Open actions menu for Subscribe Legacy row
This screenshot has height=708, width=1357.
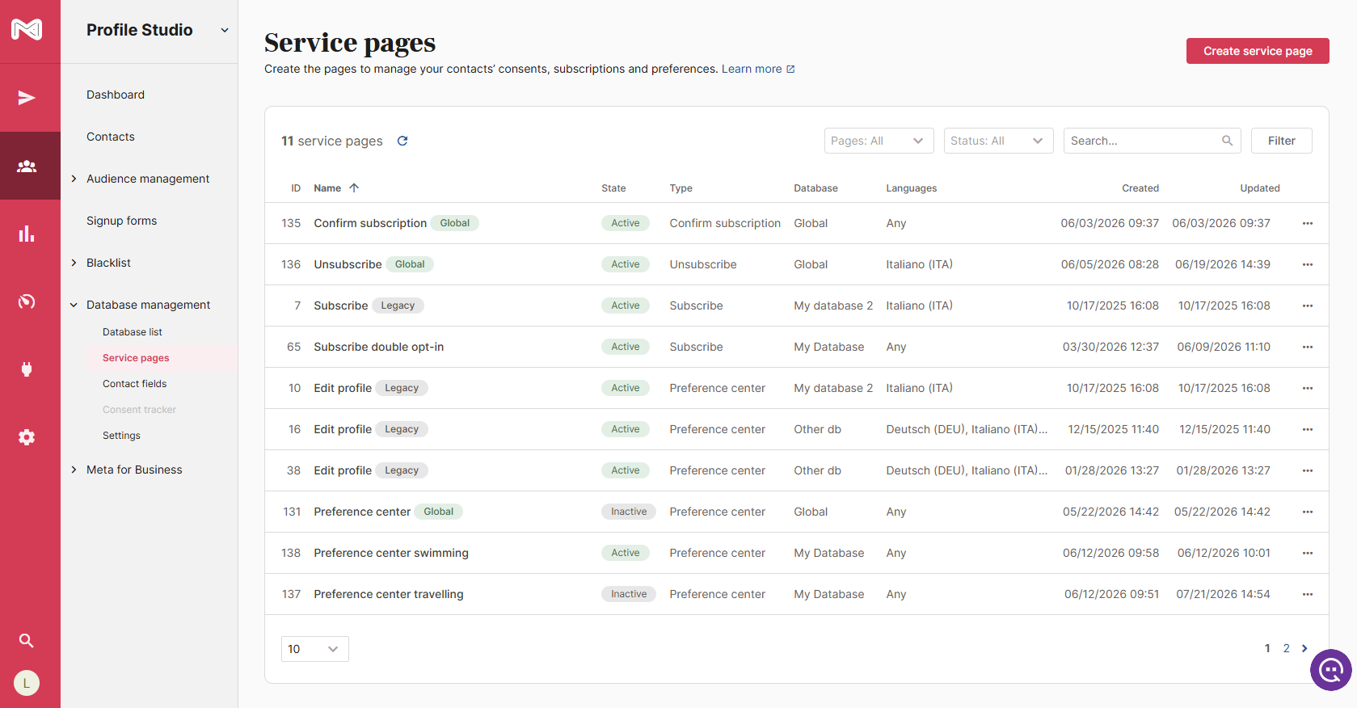point(1308,306)
